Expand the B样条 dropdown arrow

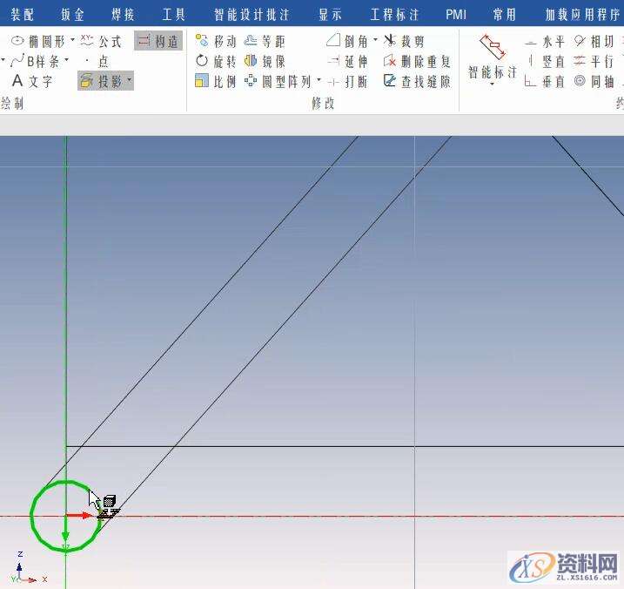66,60
